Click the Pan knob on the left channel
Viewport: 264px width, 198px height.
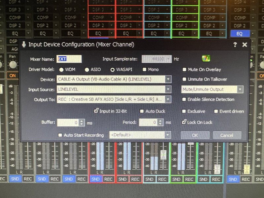[x=13, y=65]
